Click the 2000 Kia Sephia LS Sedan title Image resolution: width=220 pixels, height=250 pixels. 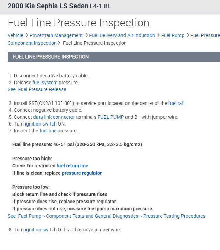(46, 6)
